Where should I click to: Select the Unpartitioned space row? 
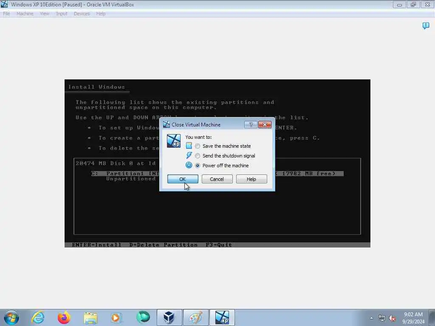[131, 179]
